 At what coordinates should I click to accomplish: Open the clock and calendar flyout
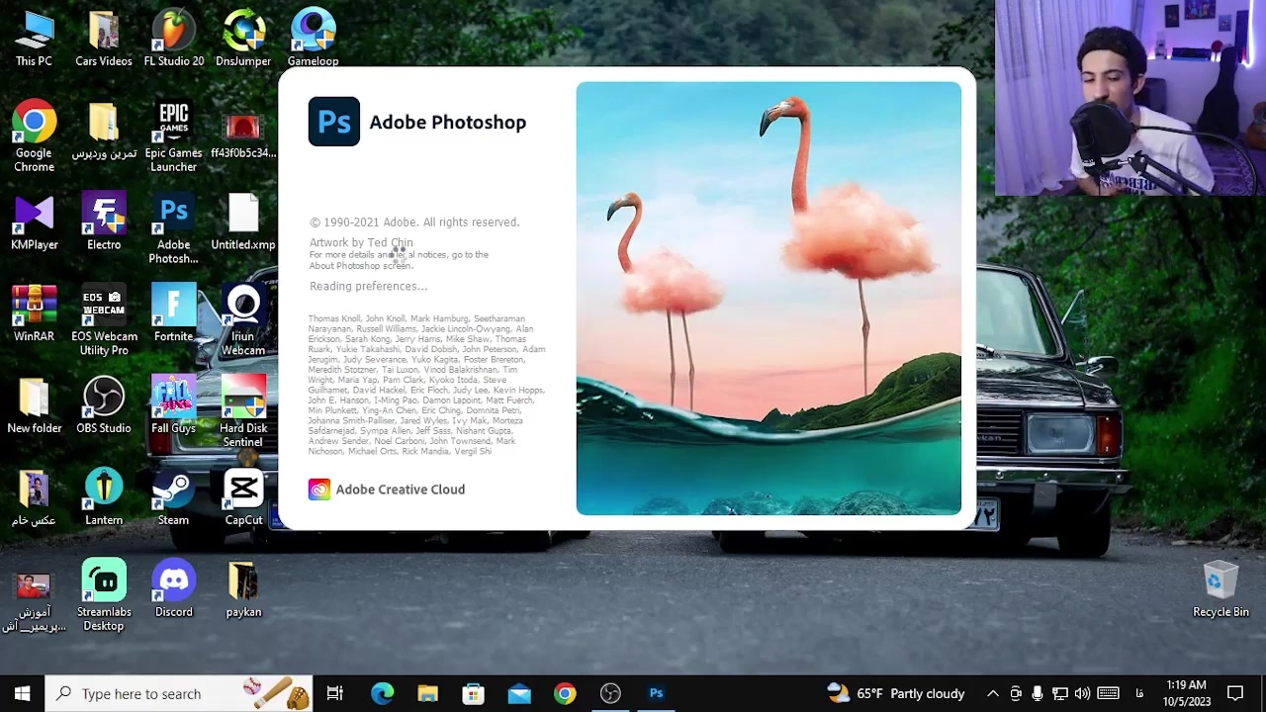(1186, 693)
